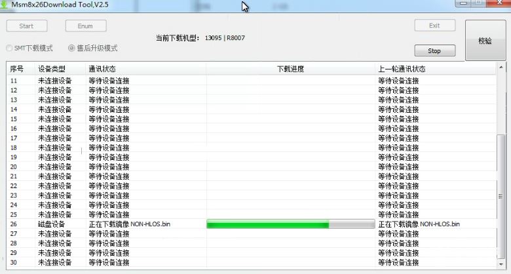Click NON-HLOS.bin status in 上一轮通讯状态 column
This screenshot has width=511, height=274.
(x=419, y=224)
